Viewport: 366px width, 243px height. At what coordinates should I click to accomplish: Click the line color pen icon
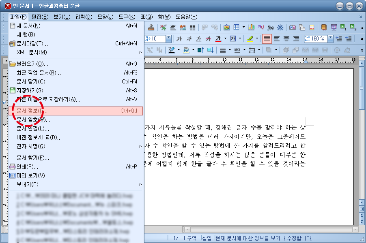coord(172,50)
